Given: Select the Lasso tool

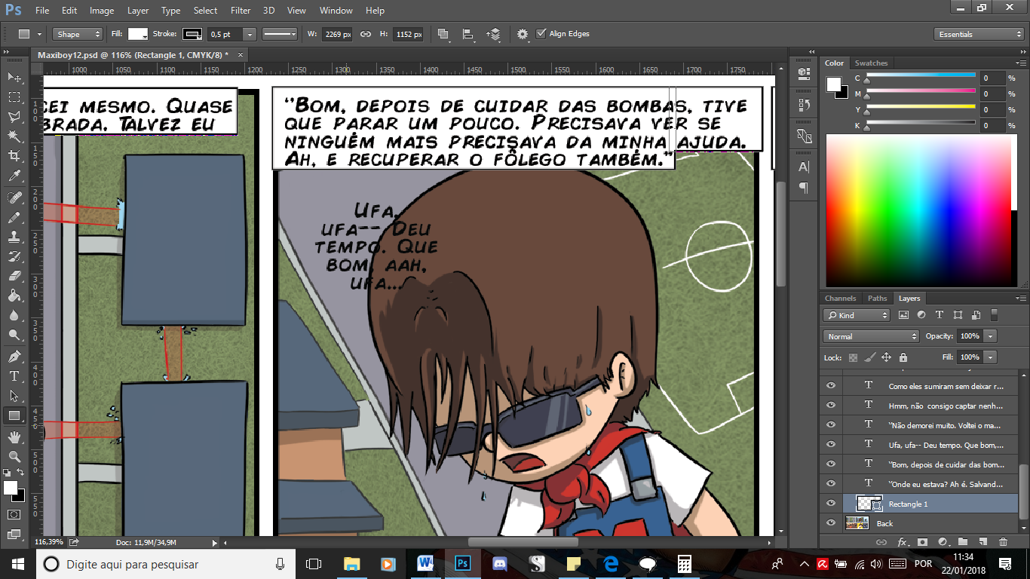Looking at the screenshot, I should click(x=14, y=117).
